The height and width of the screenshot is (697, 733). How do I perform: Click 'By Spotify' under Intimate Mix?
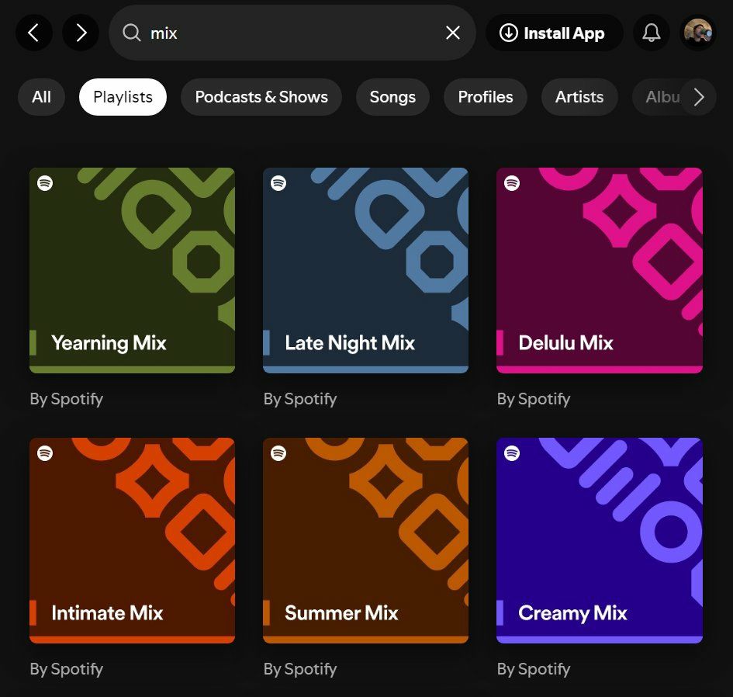pyautogui.click(x=67, y=669)
